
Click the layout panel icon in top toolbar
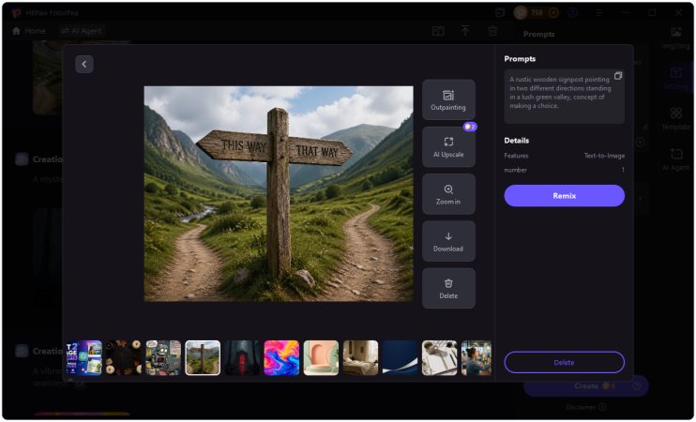click(438, 31)
